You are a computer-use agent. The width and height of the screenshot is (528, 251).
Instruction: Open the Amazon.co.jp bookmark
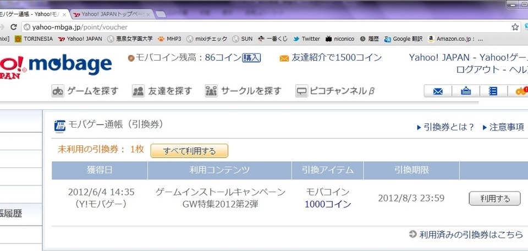[x=455, y=39]
